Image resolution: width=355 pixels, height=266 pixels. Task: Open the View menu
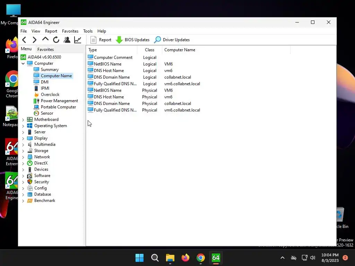pyautogui.click(x=36, y=31)
